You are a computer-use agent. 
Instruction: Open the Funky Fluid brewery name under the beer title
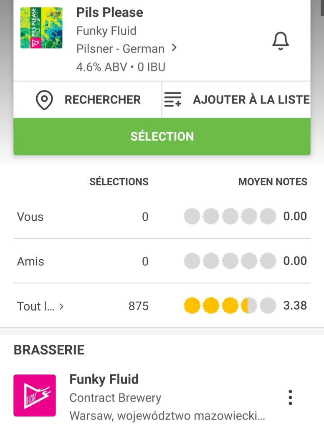[106, 31]
